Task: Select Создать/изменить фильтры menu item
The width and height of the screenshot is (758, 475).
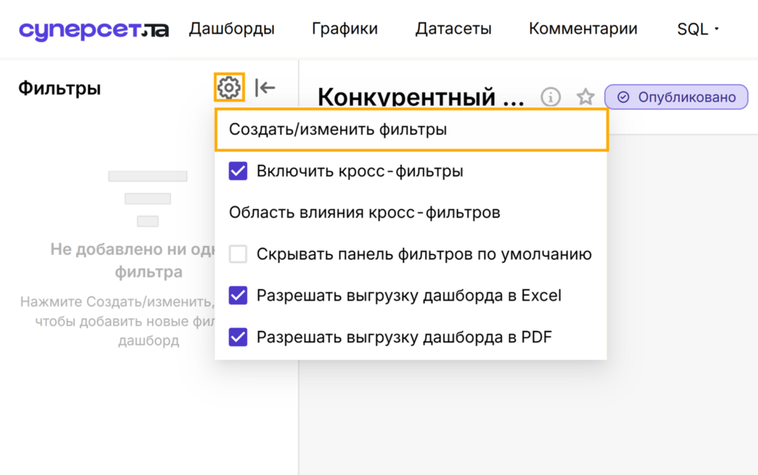Action: pyautogui.click(x=411, y=130)
